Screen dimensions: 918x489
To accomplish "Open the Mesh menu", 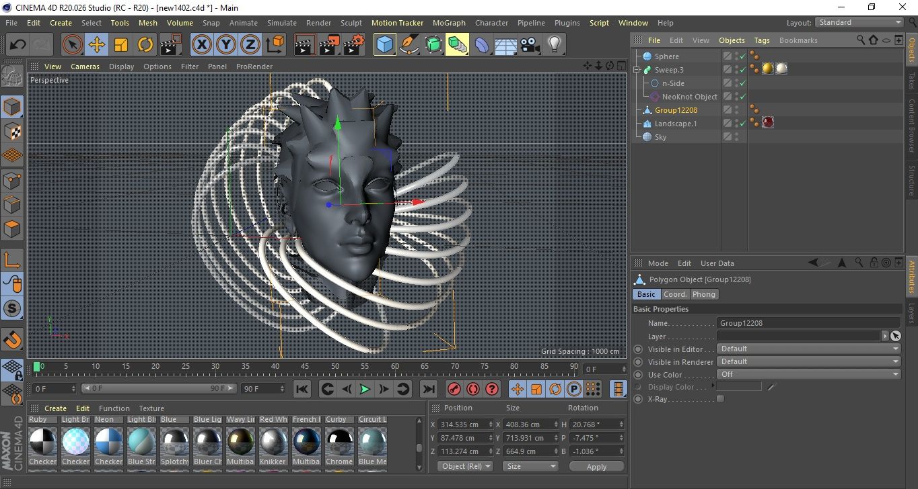I will [148, 23].
